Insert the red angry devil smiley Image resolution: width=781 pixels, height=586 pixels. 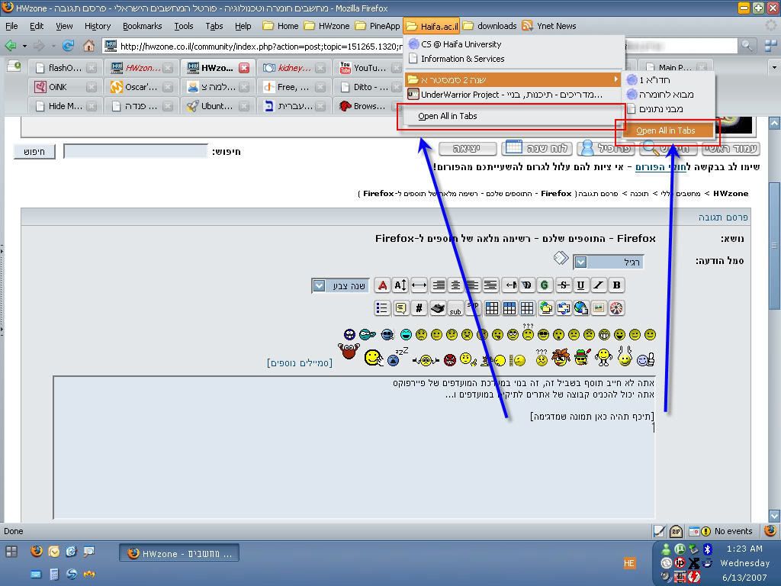(x=450, y=360)
